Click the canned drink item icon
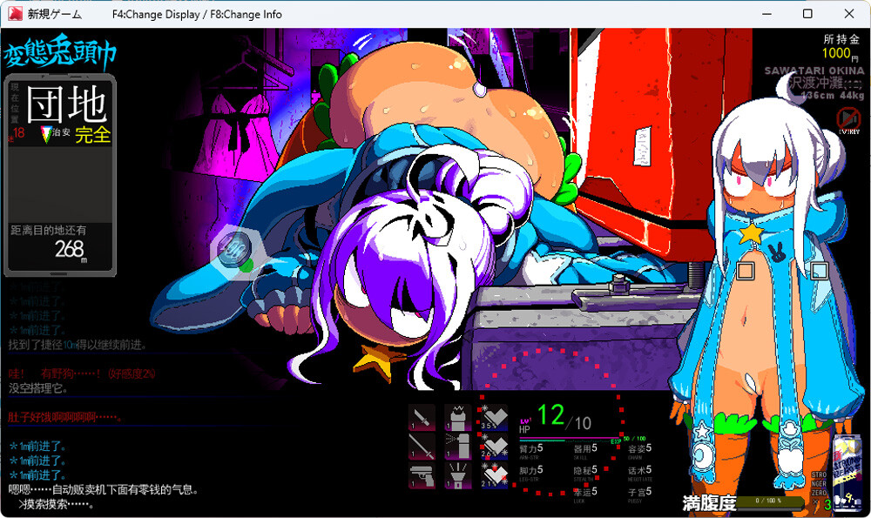Screen dimensions: 871x518 coord(846,471)
